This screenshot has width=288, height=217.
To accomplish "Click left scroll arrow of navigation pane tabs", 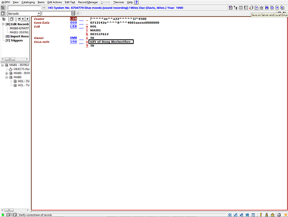I will [22, 19].
